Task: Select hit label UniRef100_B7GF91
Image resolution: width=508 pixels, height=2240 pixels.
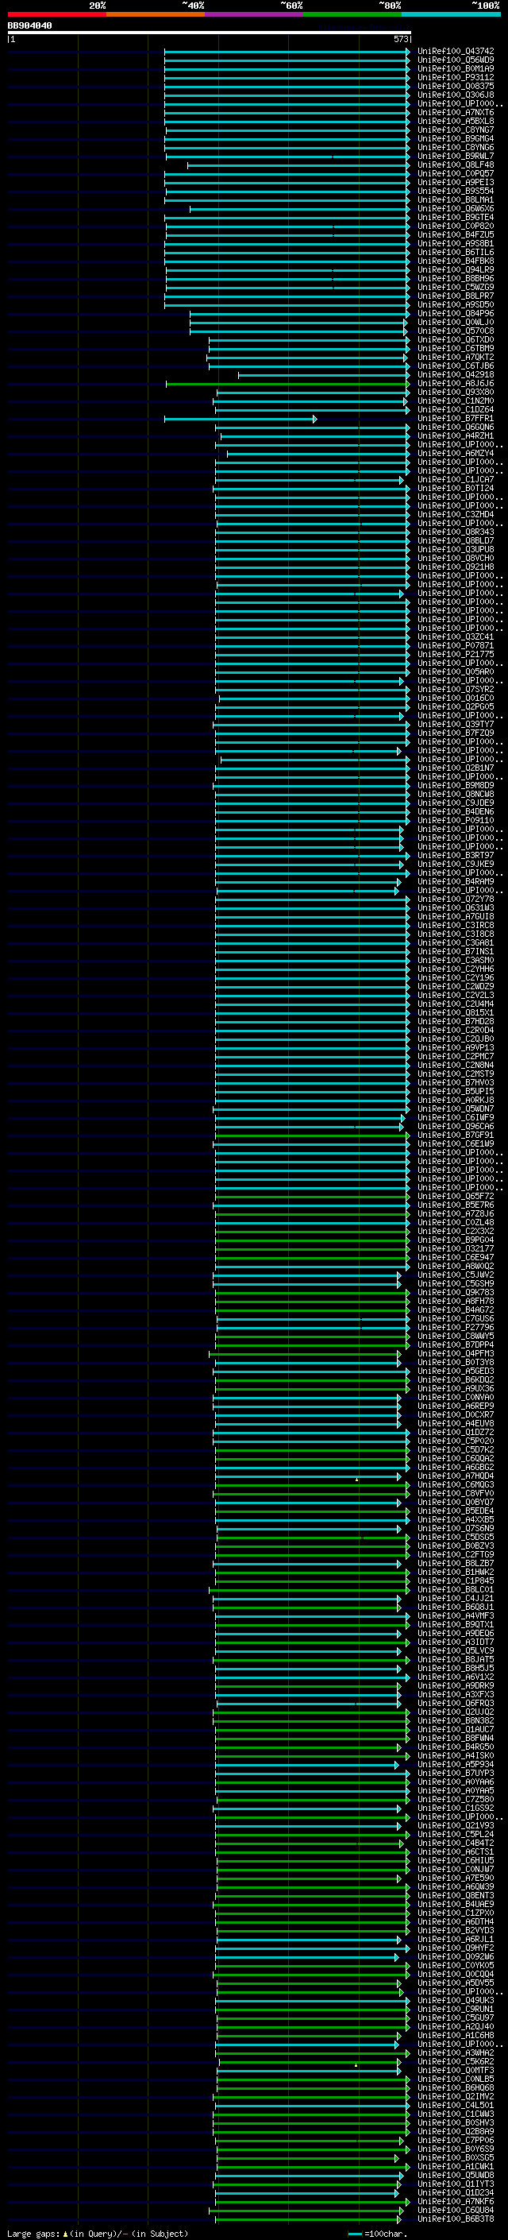Action: (x=456, y=1135)
